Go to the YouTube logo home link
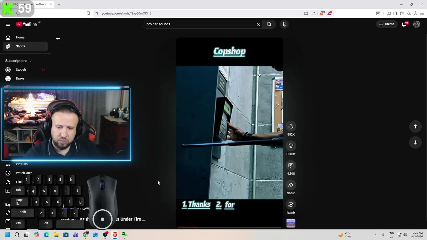The height and width of the screenshot is (240, 427). click(26, 24)
